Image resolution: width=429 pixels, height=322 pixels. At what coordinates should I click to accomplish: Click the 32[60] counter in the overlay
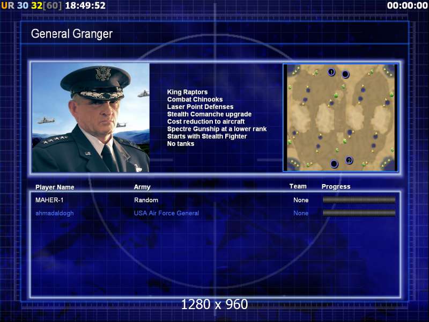pos(47,5)
